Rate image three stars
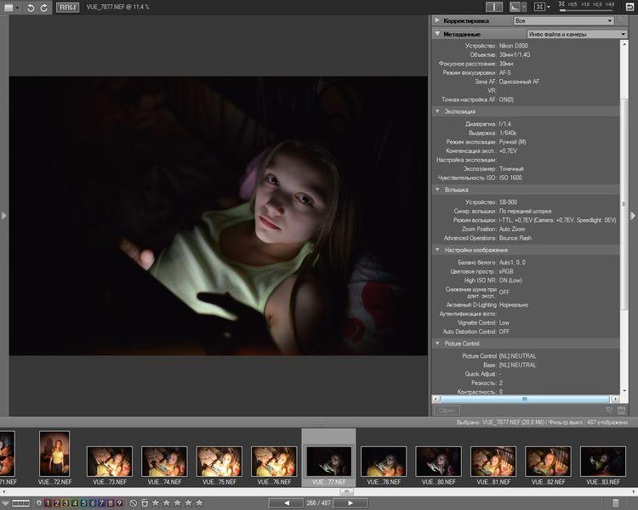Viewport: 638px width, 510px height. tap(178, 503)
